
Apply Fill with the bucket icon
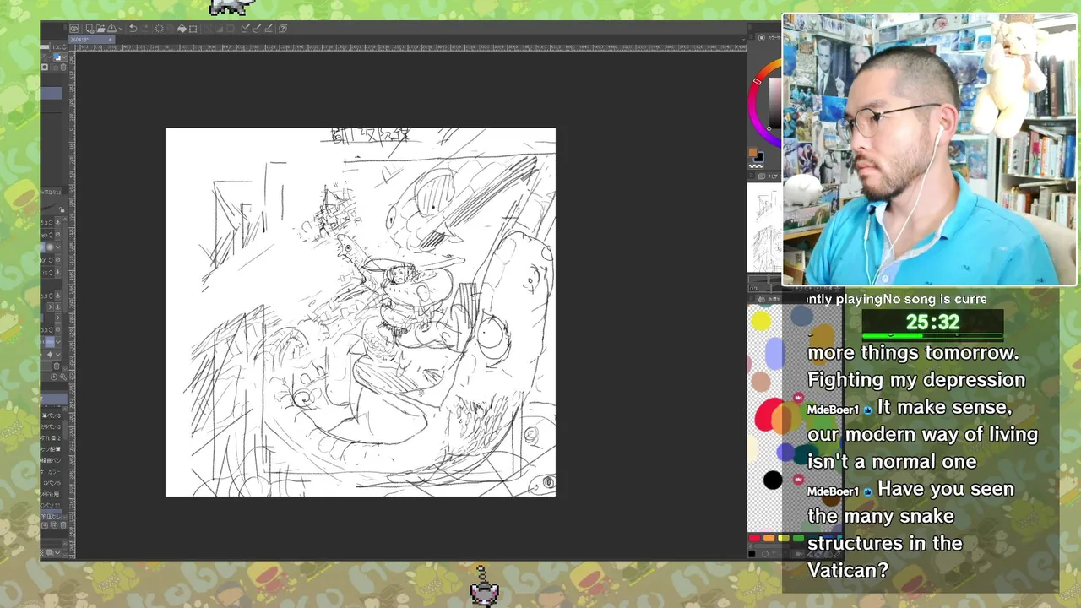(182, 29)
